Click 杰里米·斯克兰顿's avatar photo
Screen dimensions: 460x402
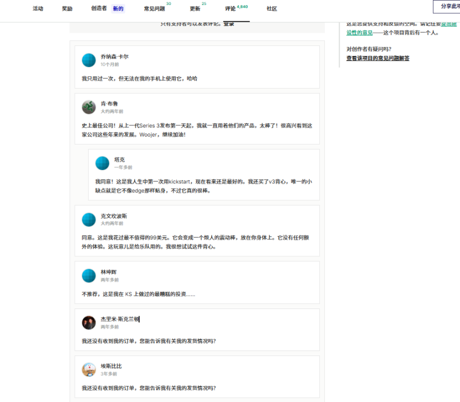89,323
